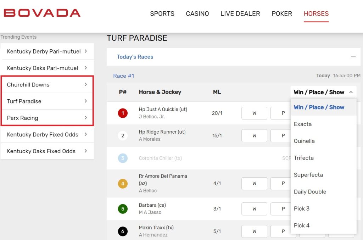The height and width of the screenshot is (240, 363).
Task: Click jockey name J Belloc, Jr.
Action: pos(152,117)
